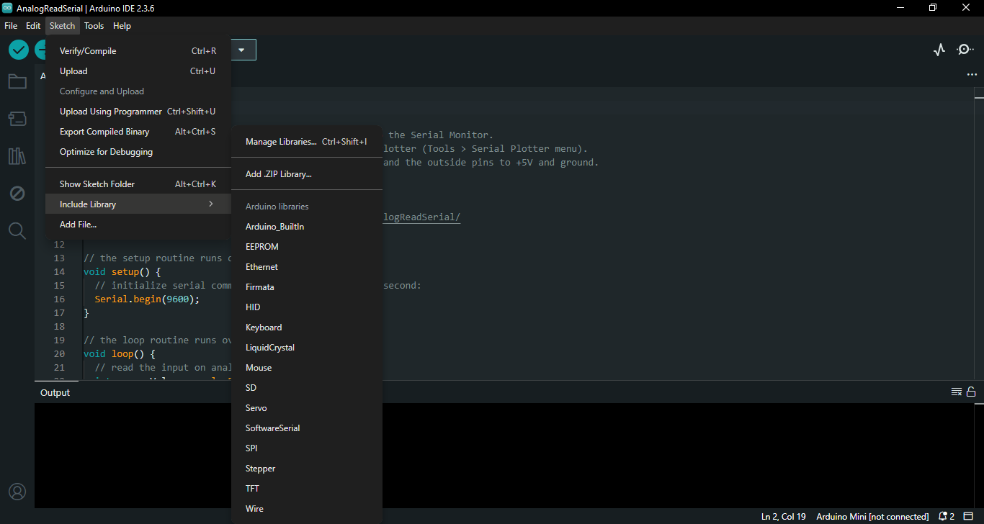Image resolution: width=984 pixels, height=524 pixels.
Task: Open the Serial Plotter waveform icon
Action: pyautogui.click(x=939, y=50)
